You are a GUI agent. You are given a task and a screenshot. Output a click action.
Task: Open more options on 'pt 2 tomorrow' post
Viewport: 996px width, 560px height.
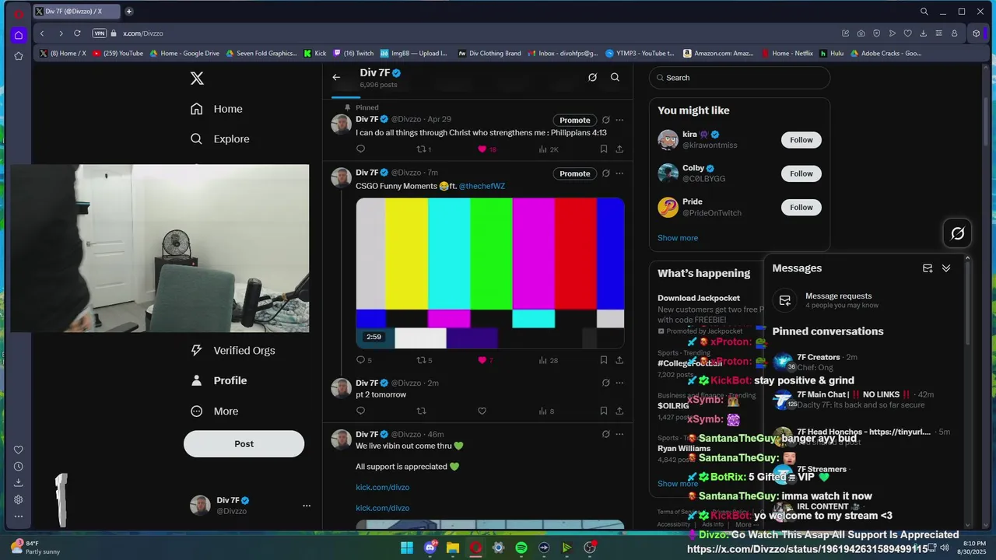point(619,383)
